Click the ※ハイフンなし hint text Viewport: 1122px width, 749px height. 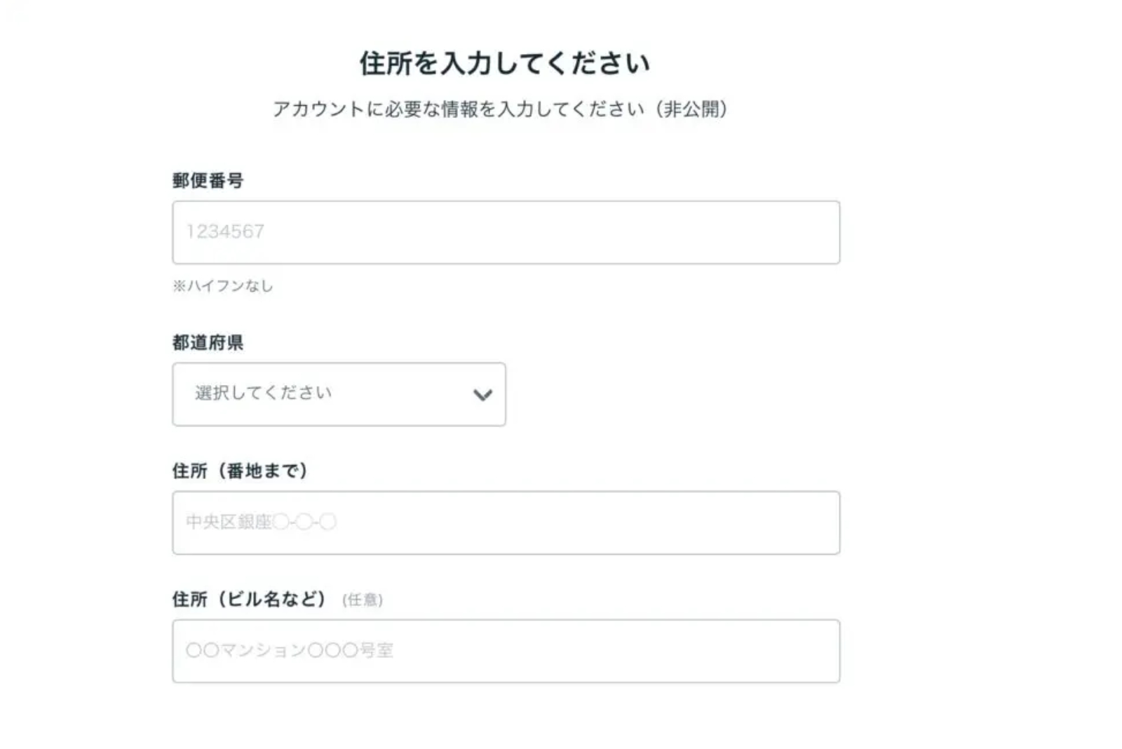pos(223,285)
